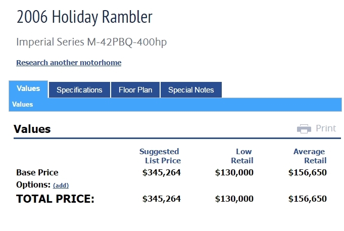
Task: Click the 2006 Holiday Rambler title
Action: pos(84,18)
